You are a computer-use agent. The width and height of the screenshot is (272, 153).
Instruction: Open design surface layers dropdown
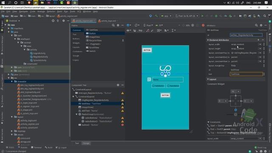(x=129, y=25)
